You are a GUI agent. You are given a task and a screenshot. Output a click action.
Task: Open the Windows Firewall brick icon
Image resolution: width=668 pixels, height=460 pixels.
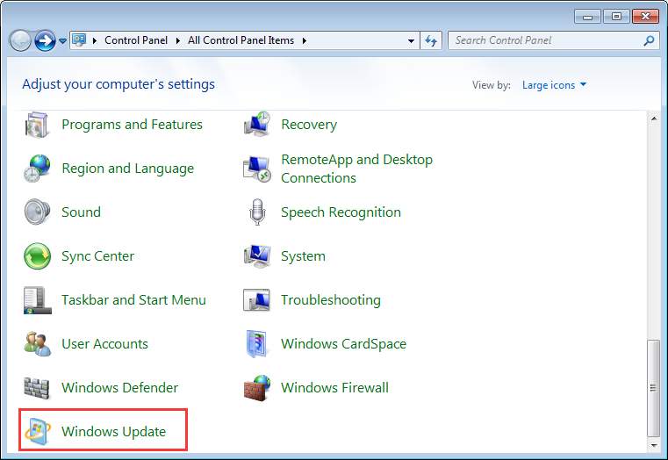257,388
